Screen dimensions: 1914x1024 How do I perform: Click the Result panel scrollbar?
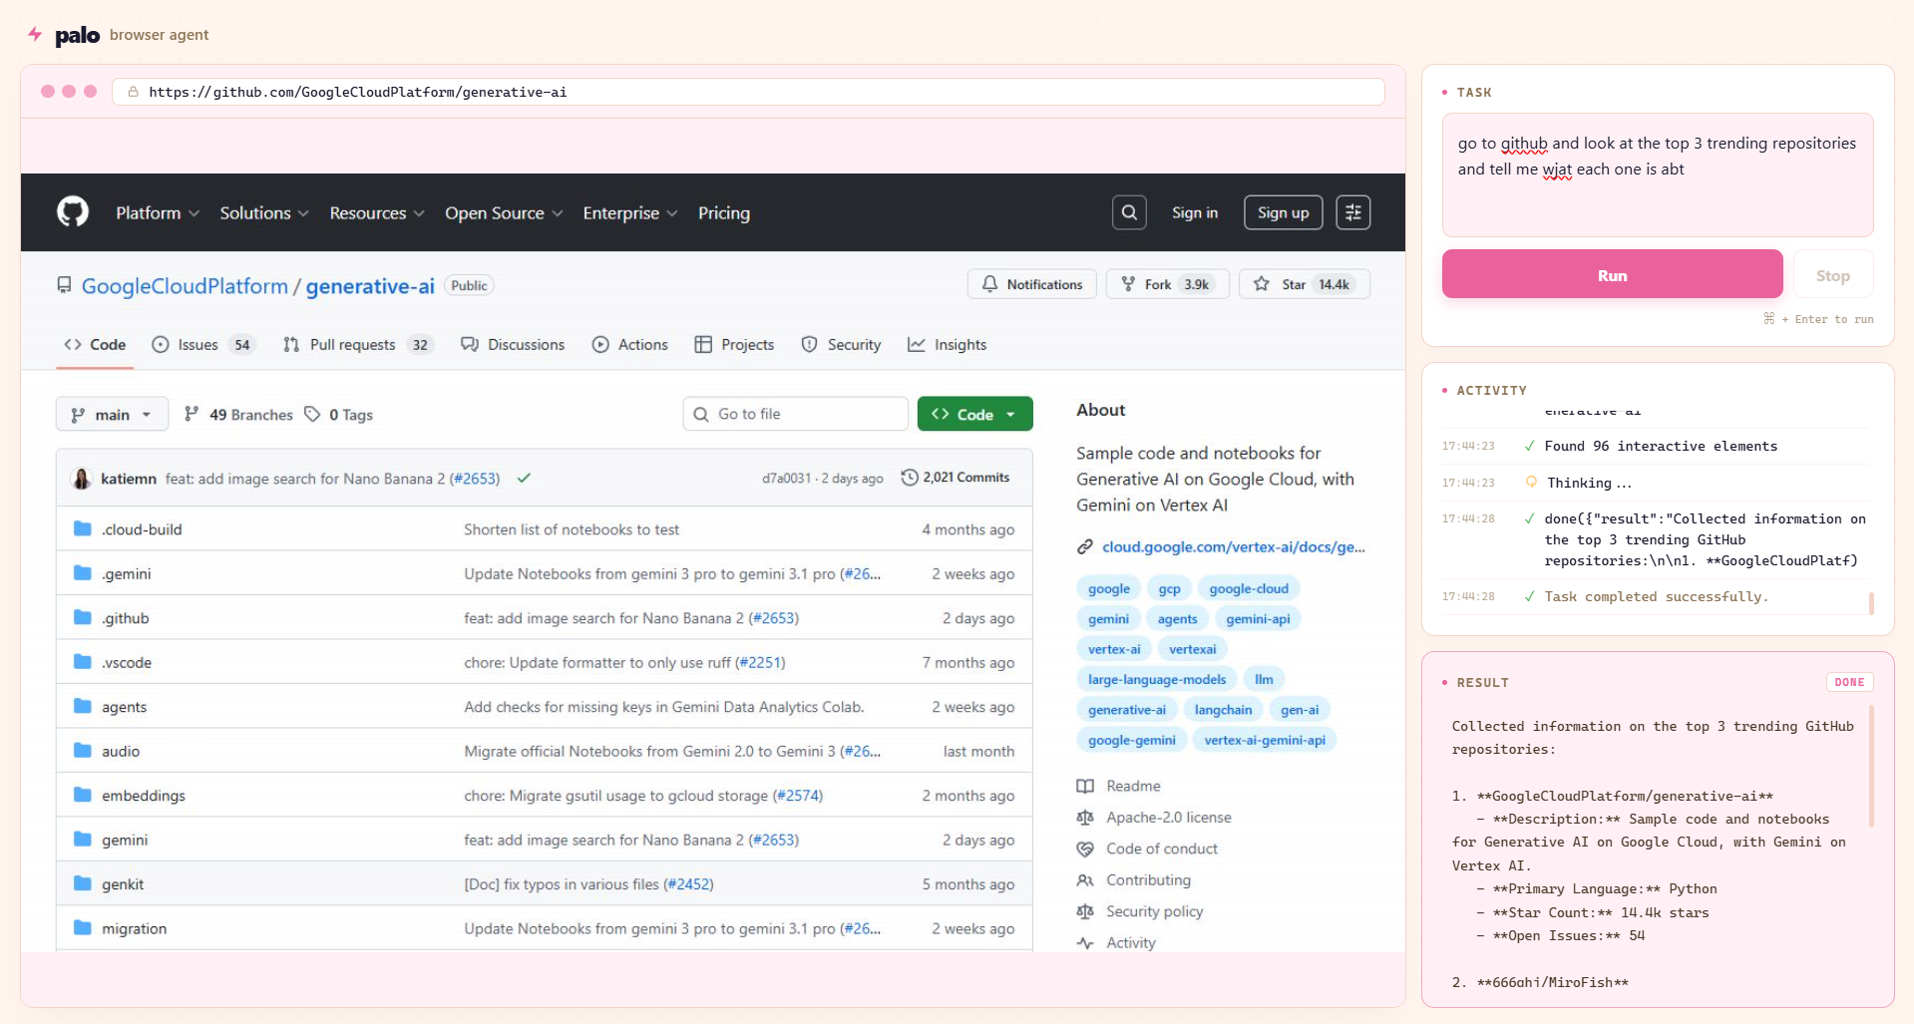[1871, 767]
